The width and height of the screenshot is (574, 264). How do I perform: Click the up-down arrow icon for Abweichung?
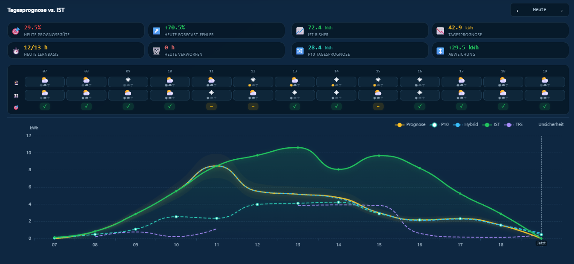440,51
